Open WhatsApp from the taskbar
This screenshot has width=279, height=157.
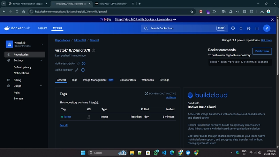pyautogui.click(x=156, y=152)
